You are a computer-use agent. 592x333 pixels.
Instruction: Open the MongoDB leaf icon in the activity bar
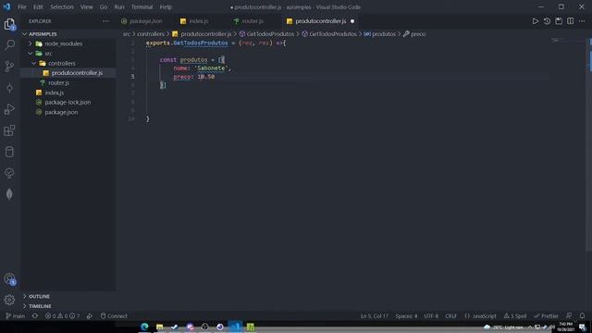pyautogui.click(x=9, y=194)
